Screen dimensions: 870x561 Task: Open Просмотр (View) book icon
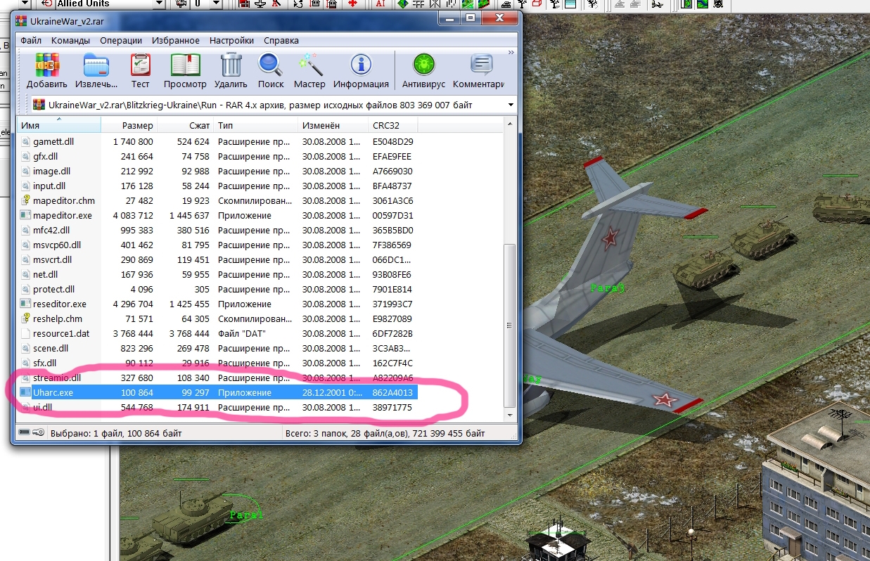(185, 67)
